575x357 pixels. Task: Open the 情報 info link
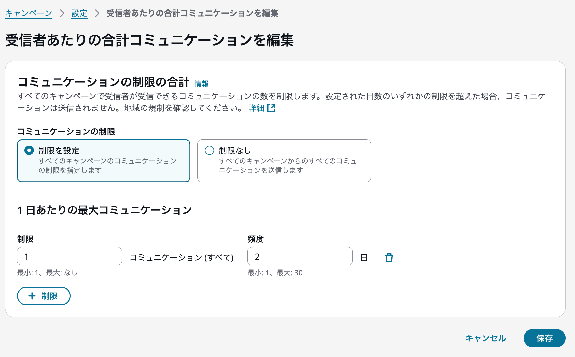coord(202,84)
